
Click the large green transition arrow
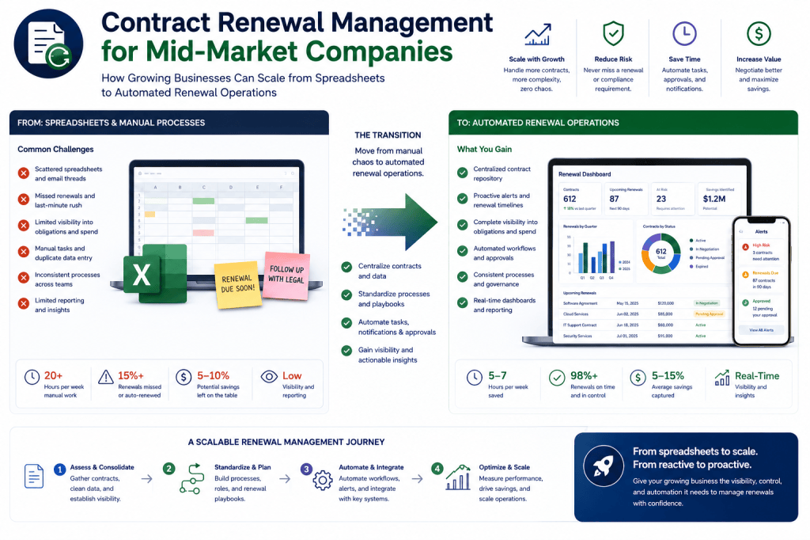(x=390, y=222)
